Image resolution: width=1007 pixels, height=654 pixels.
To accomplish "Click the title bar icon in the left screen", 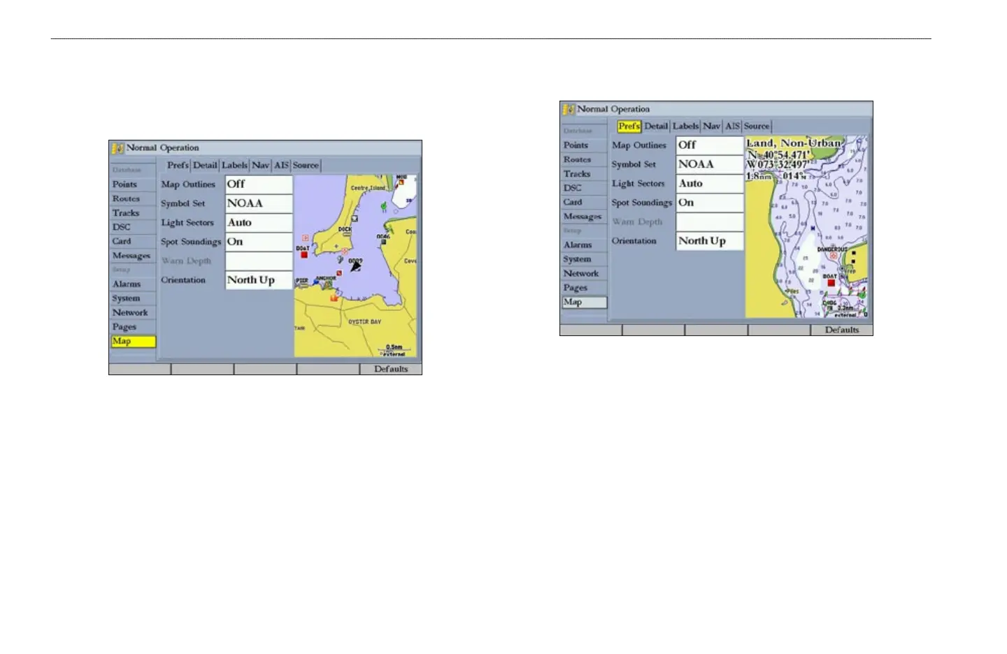I will [x=117, y=148].
